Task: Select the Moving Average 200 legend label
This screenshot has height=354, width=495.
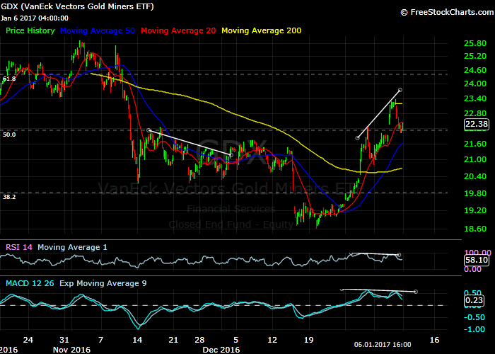Action: point(262,30)
